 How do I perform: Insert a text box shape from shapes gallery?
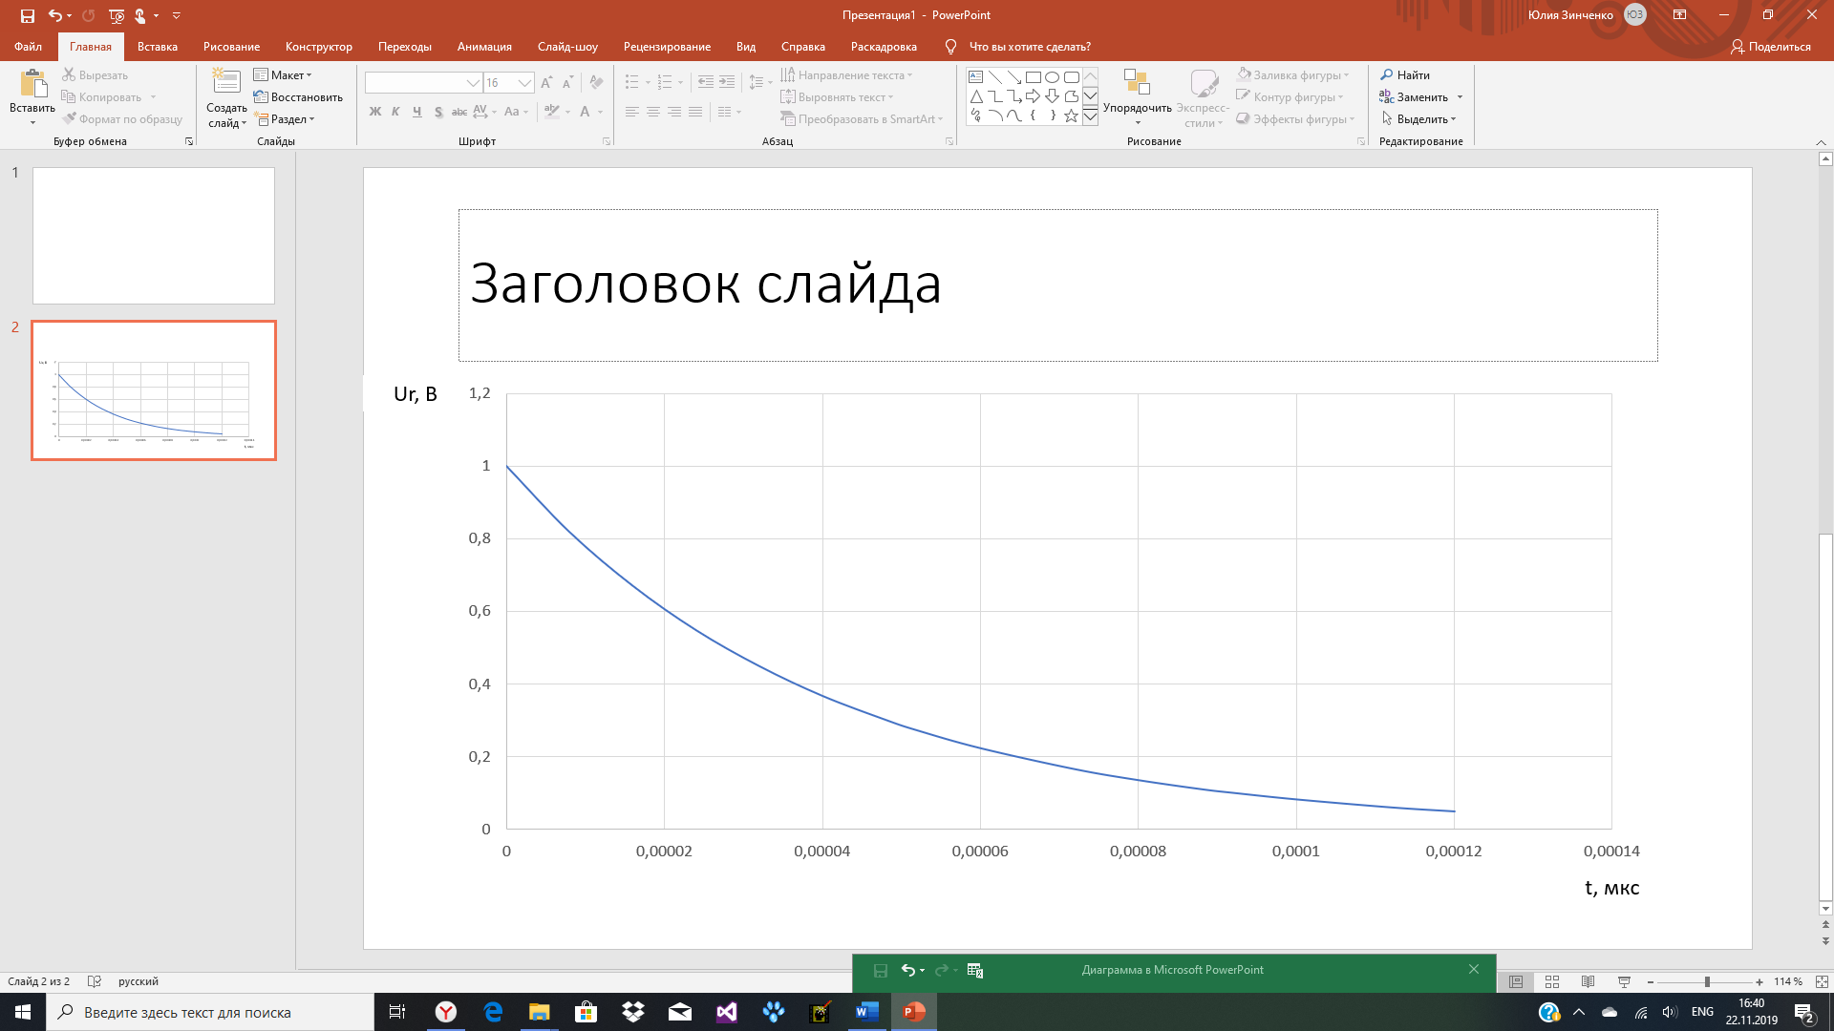coord(975,77)
